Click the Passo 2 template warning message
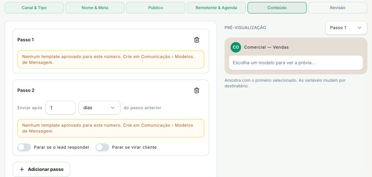 [111, 128]
